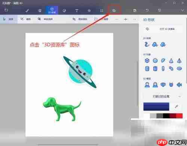The height and width of the screenshot is (146, 187).
Task: Pick the dark red palette color
Action: point(173,116)
